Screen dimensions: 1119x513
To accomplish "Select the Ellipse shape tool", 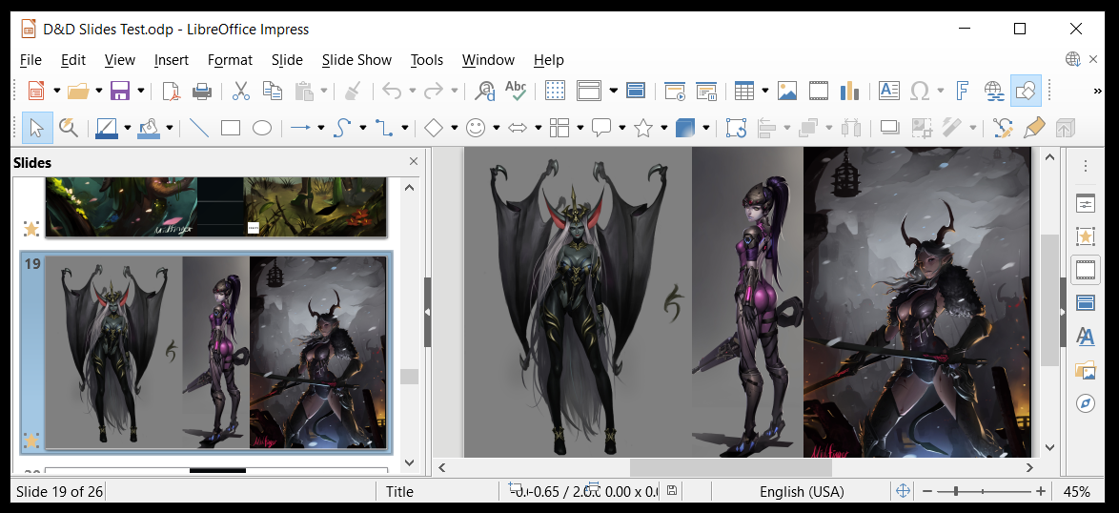I will (262, 128).
